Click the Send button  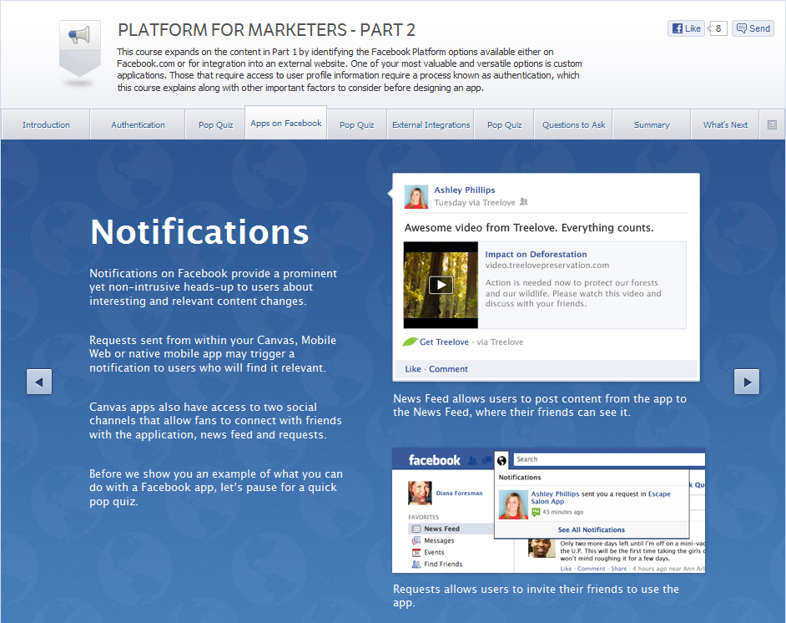pos(753,28)
